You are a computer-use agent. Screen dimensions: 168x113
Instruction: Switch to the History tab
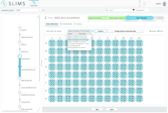78,24
